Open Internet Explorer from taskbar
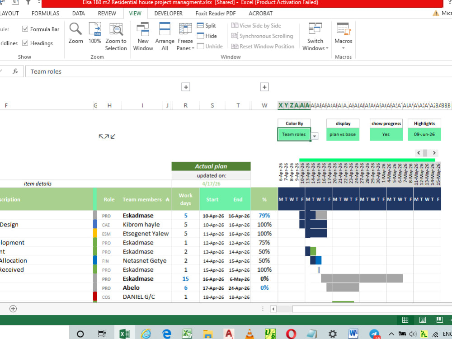Screen dimensions: 452x339 tap(146, 334)
